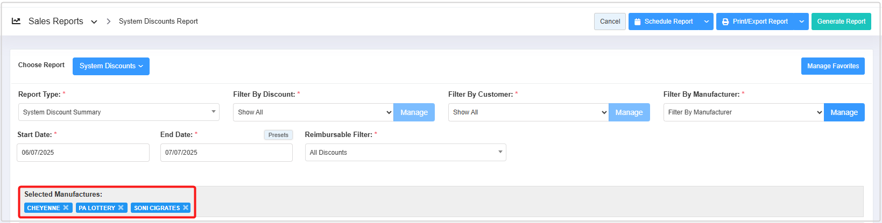Screen dimensions: 882x223
Task: Open the Schedule Report split-button arrow
Action: click(707, 21)
